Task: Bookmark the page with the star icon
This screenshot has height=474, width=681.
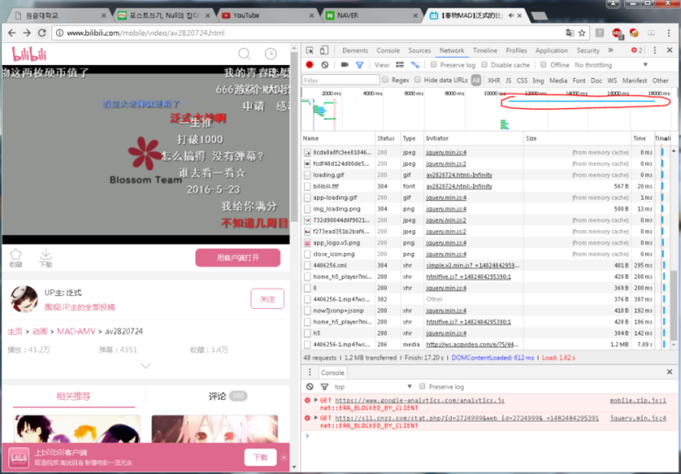Action: point(582,33)
